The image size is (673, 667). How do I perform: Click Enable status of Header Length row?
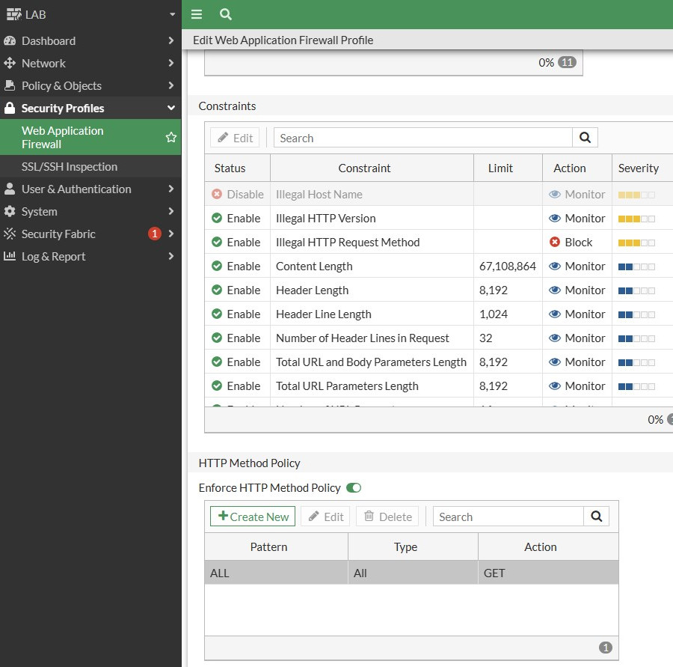[x=236, y=290]
